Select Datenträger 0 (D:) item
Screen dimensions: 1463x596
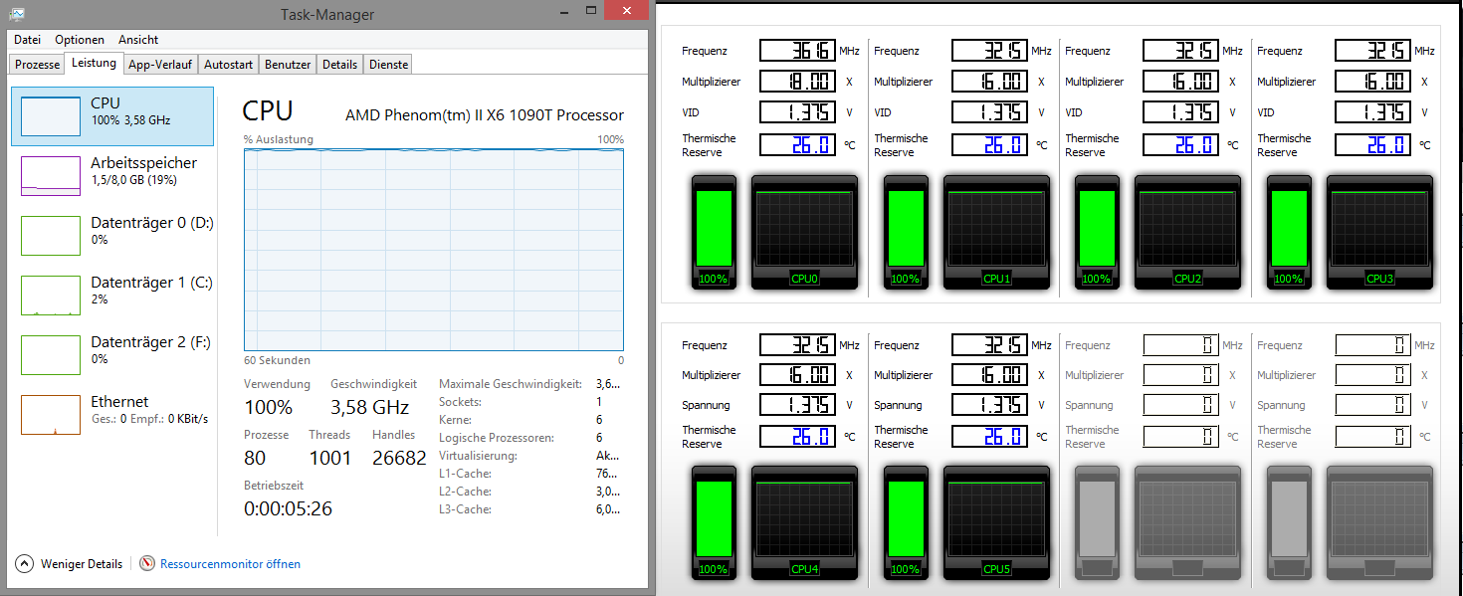(x=112, y=236)
